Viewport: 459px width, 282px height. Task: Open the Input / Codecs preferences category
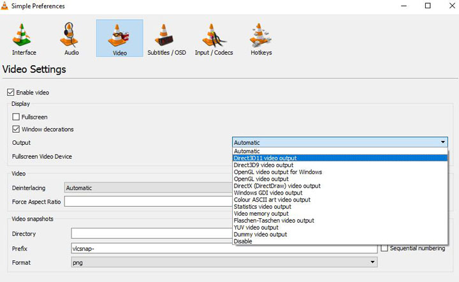point(214,39)
